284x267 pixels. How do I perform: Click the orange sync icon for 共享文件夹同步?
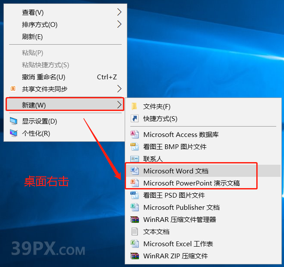13,88
